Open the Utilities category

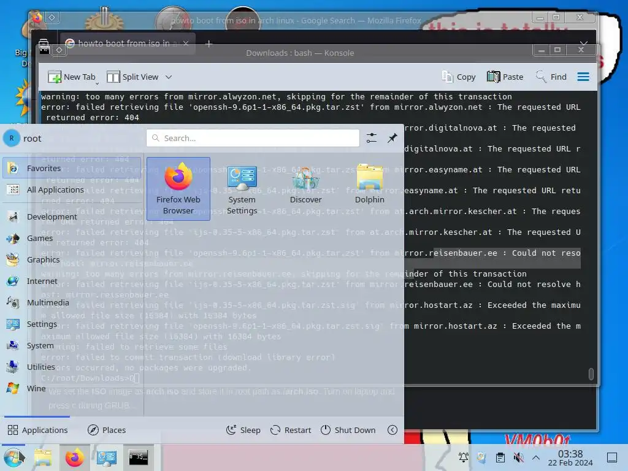(71, 367)
